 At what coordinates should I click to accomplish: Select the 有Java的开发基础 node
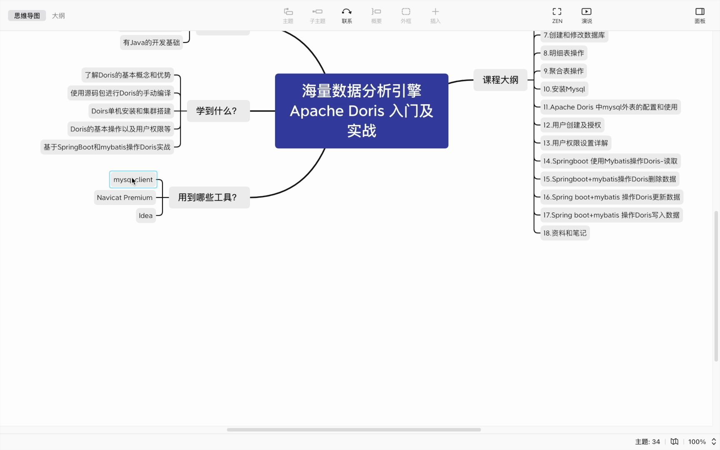[x=151, y=42]
